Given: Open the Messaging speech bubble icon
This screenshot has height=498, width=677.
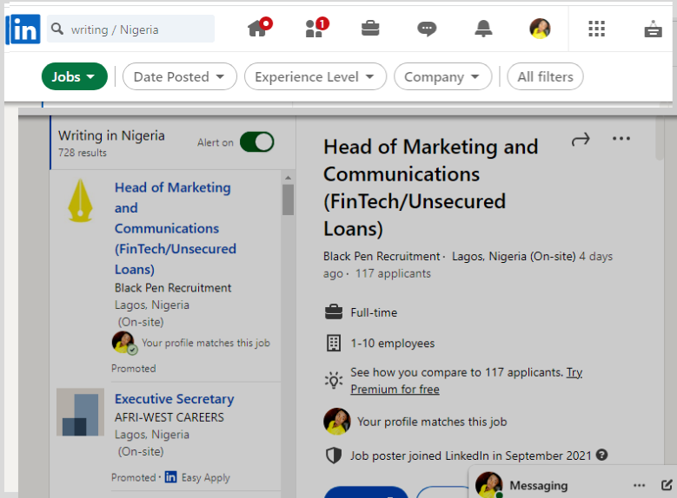Looking at the screenshot, I should click(427, 29).
